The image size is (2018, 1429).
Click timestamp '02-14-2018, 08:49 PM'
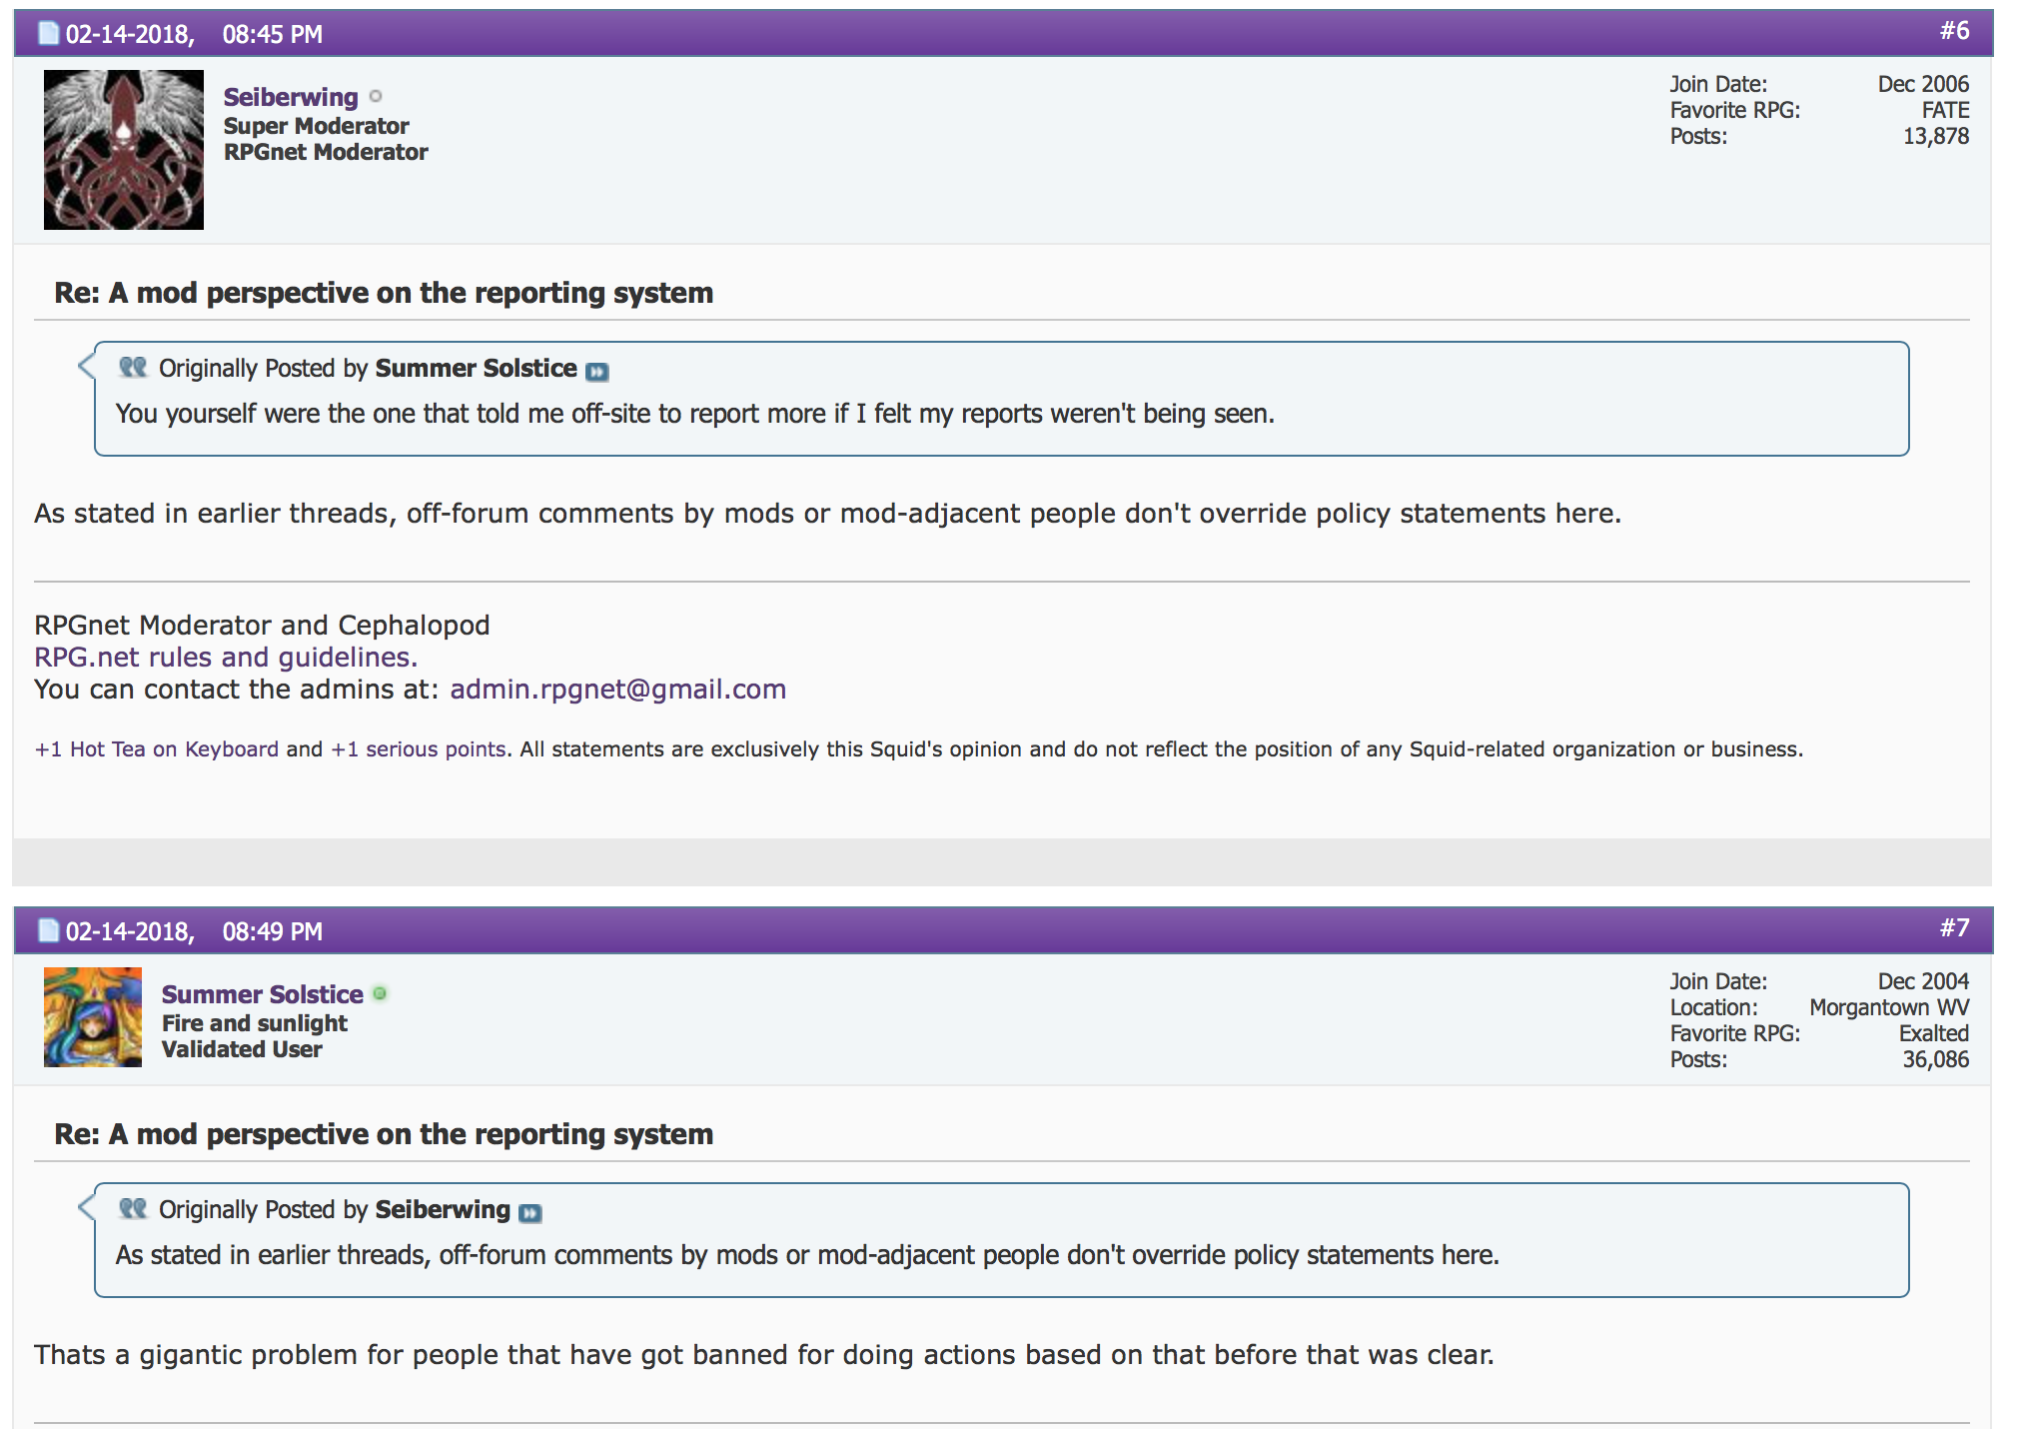click(194, 931)
